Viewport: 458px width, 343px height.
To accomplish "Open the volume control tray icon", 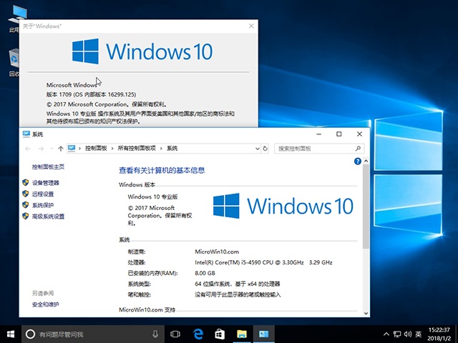I will [x=408, y=334].
